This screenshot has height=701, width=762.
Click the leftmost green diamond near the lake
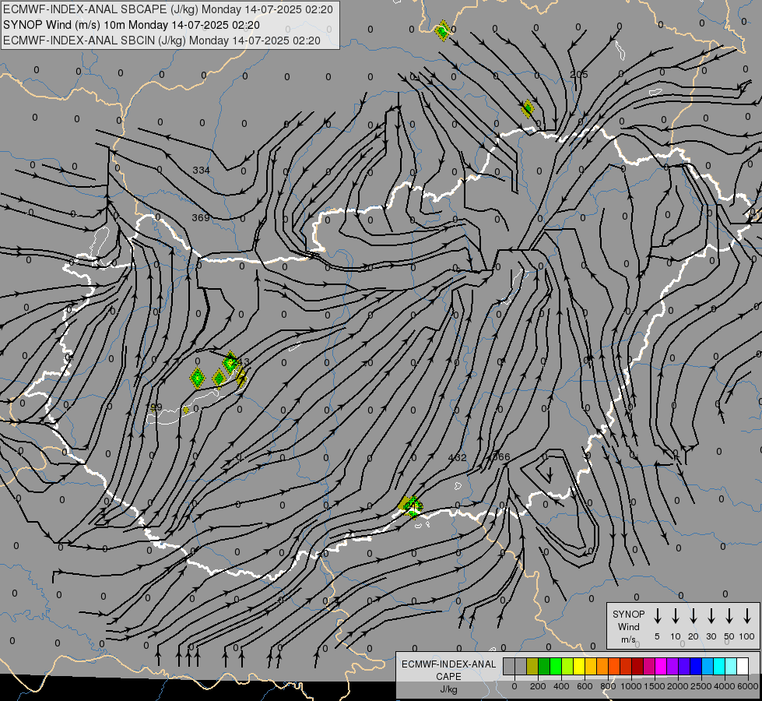pos(197,379)
